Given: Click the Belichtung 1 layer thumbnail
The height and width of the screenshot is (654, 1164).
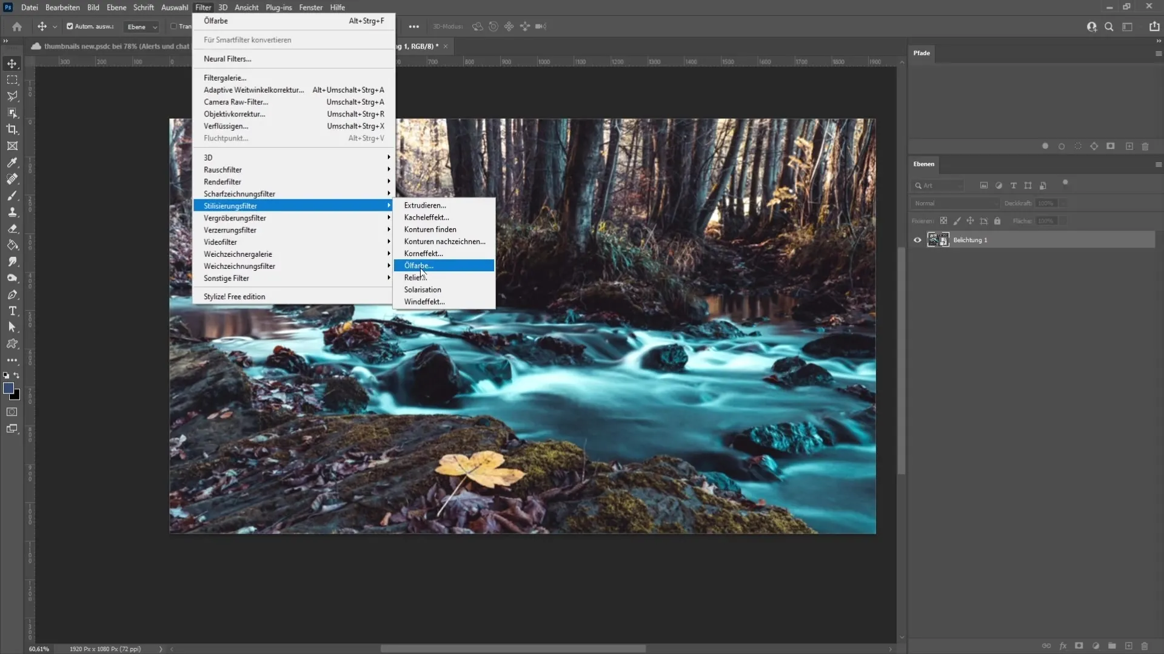Looking at the screenshot, I should (x=933, y=240).
